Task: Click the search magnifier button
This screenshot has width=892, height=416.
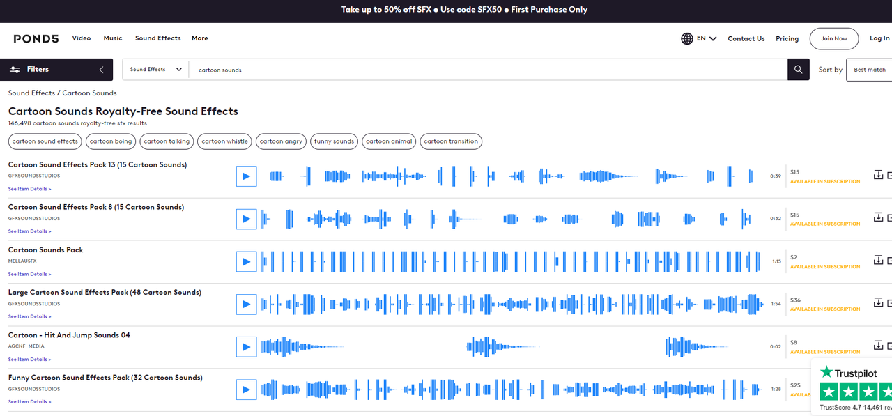Action: click(799, 70)
